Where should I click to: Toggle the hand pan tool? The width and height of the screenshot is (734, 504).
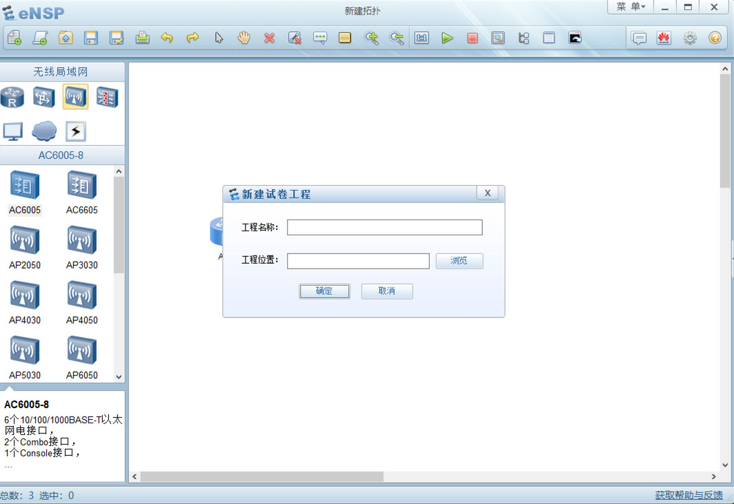244,38
